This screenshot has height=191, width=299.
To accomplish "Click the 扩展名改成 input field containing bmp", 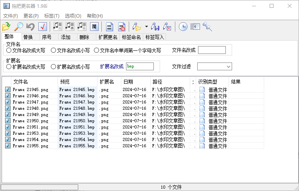I will [140, 67].
